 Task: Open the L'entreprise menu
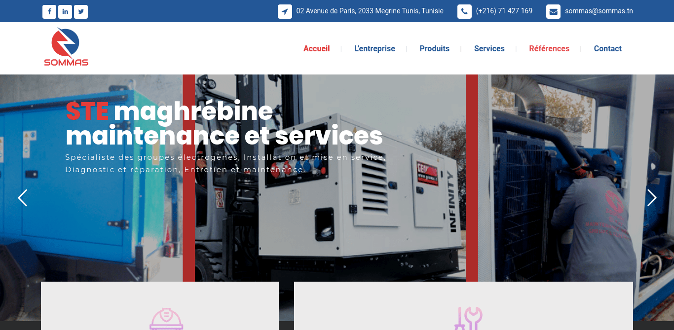[374, 48]
